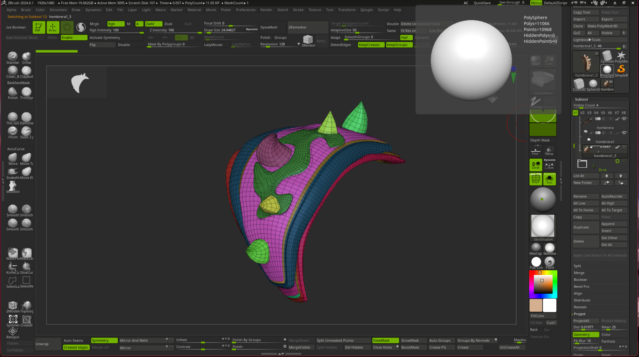The height and width of the screenshot is (357, 639).
Task: Select the ClayBuildup brush icon
Action: [x=26, y=71]
